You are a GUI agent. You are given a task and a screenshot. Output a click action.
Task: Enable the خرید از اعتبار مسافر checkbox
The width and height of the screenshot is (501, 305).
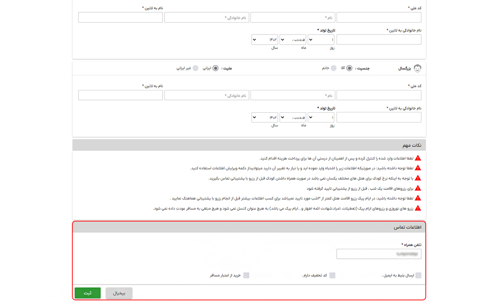247,275
